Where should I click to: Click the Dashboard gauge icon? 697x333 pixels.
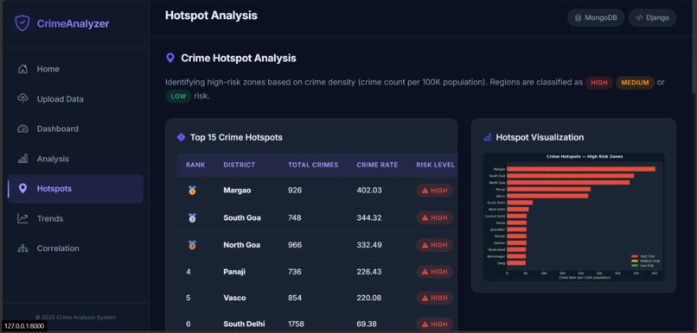[22, 129]
